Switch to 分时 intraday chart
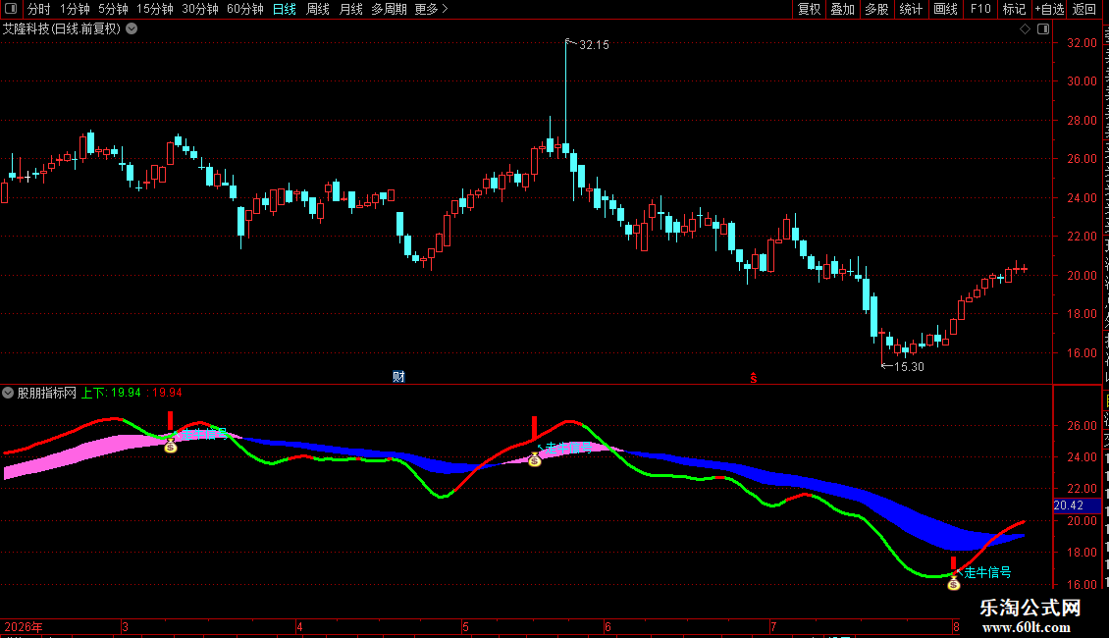The height and width of the screenshot is (638, 1109). 39,9
